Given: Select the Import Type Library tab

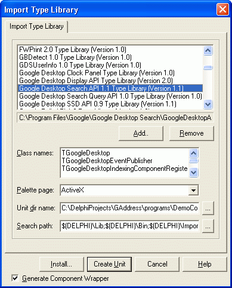Looking at the screenshot, I should 36,26.
